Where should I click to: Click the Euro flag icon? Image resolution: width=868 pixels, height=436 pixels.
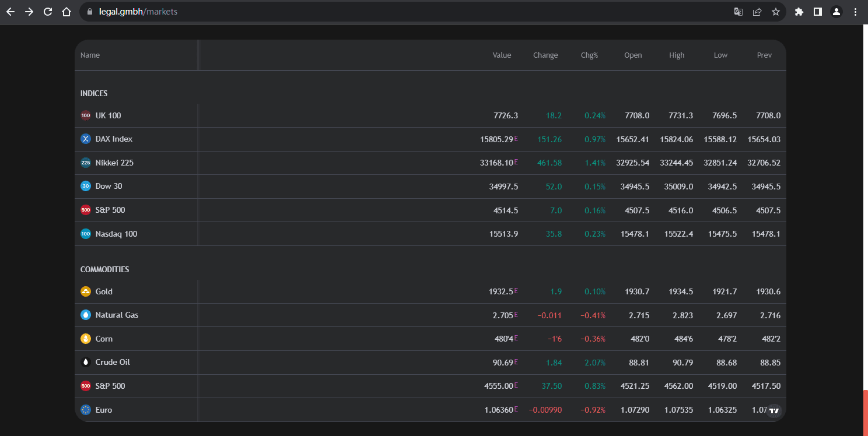click(86, 410)
